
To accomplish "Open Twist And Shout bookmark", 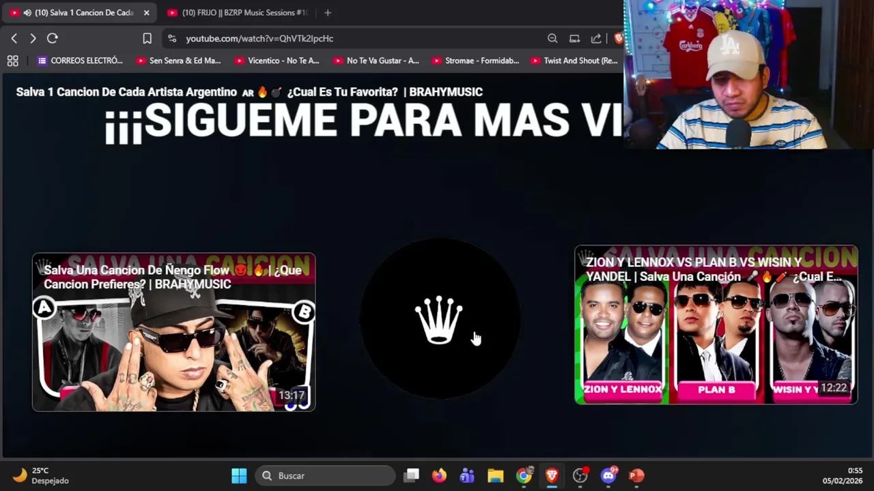I will tap(574, 61).
